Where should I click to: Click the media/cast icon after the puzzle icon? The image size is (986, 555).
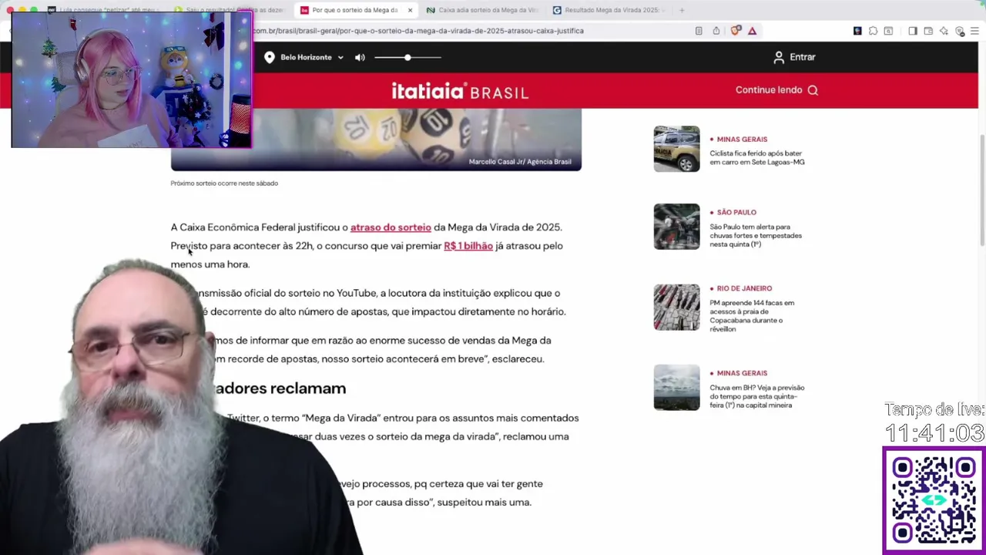coord(888,31)
